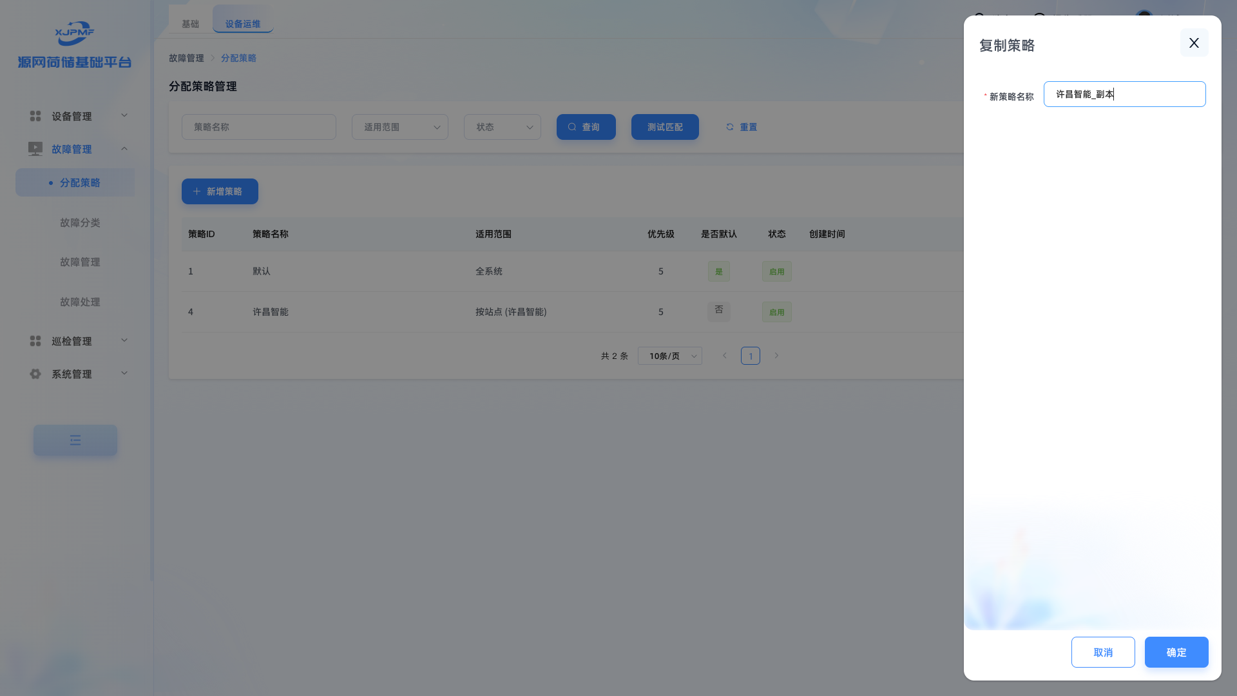This screenshot has width=1237, height=696.
Task: Expand the 设备管理 menu chevron
Action: [124, 115]
